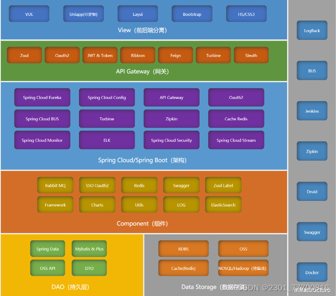The width and height of the screenshot is (336, 296).
Task: Select the Feign box
Action: click(176, 55)
